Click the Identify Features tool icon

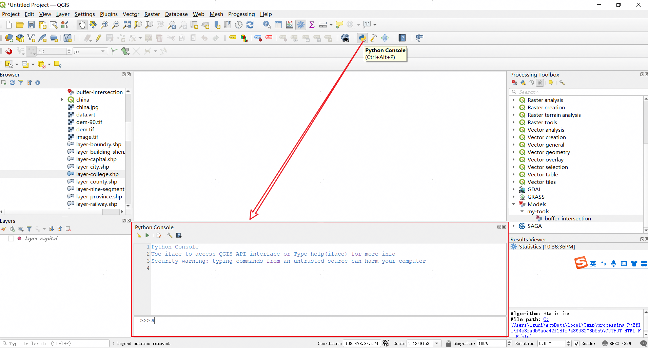coord(267,25)
